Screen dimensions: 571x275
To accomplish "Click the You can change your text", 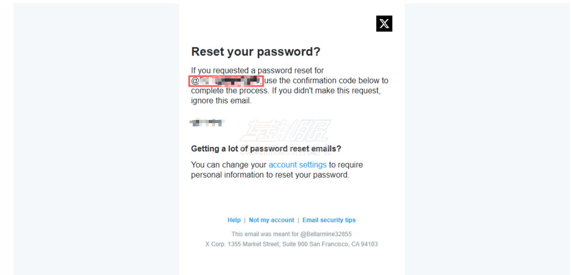I will 229,165.
